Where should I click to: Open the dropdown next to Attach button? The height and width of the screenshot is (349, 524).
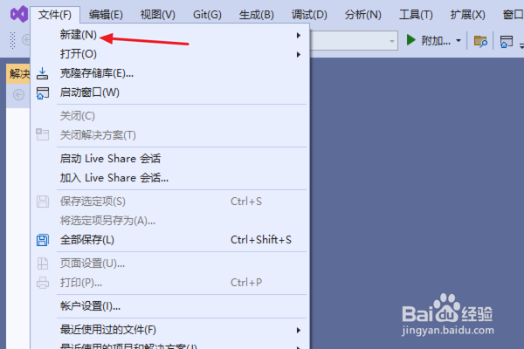point(458,41)
